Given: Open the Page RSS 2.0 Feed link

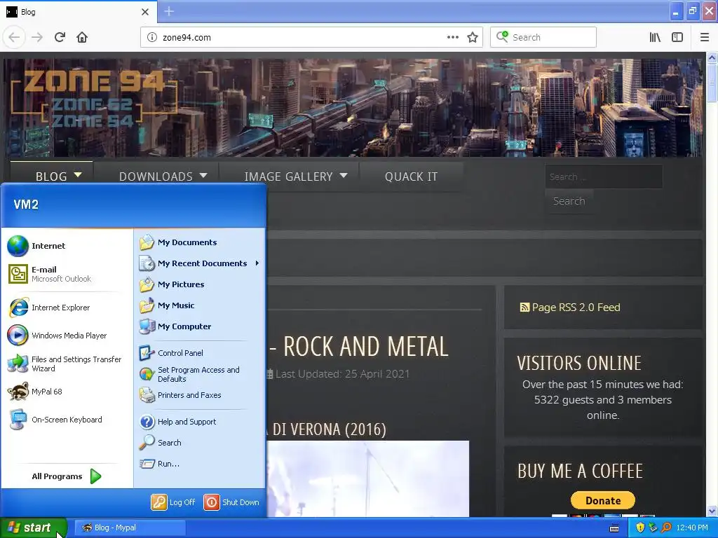Looking at the screenshot, I should click(570, 308).
